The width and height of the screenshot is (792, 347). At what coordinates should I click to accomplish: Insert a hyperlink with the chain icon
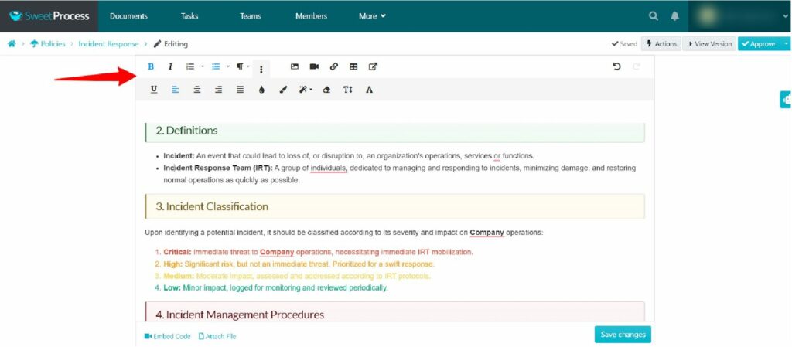334,66
